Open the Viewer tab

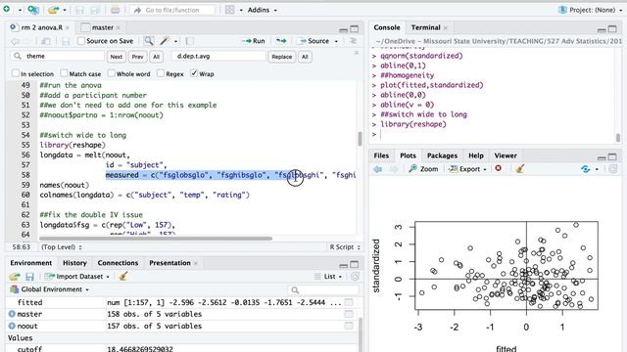pyautogui.click(x=506, y=155)
